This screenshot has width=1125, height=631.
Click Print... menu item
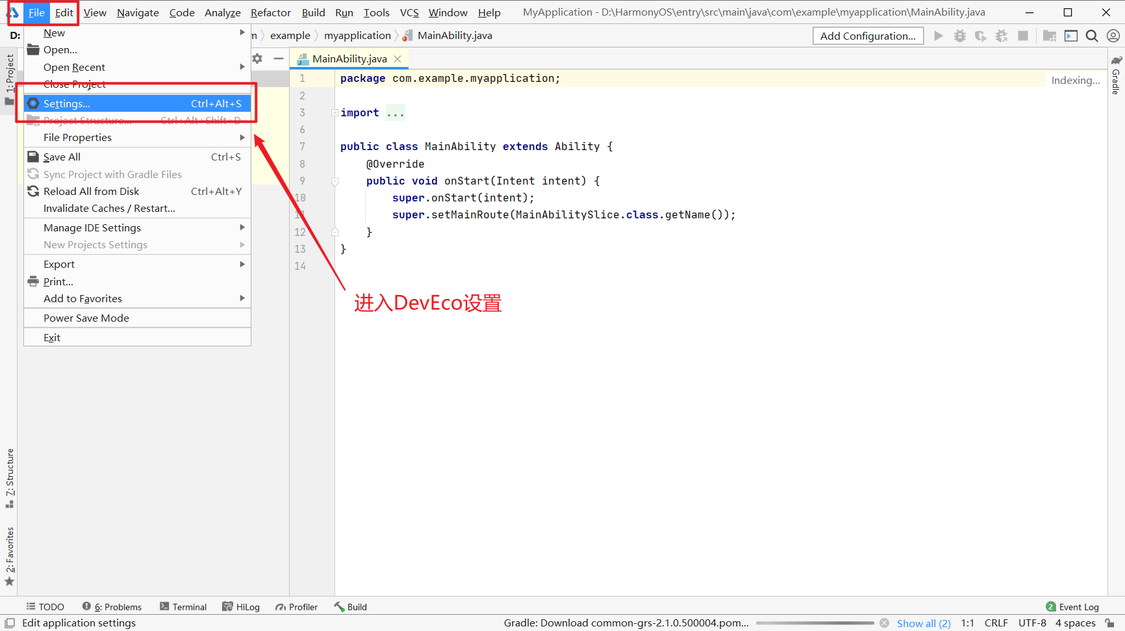tap(137, 281)
